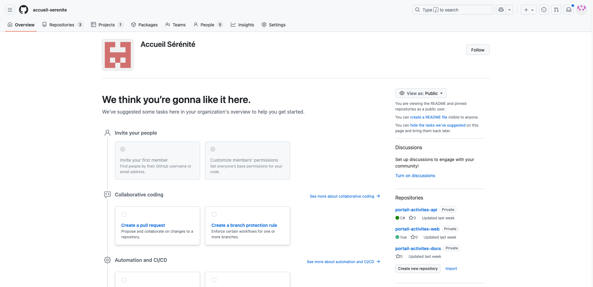Viewport: 593px width, 287px height.
Task: Click the search input field
Action: click(x=452, y=10)
